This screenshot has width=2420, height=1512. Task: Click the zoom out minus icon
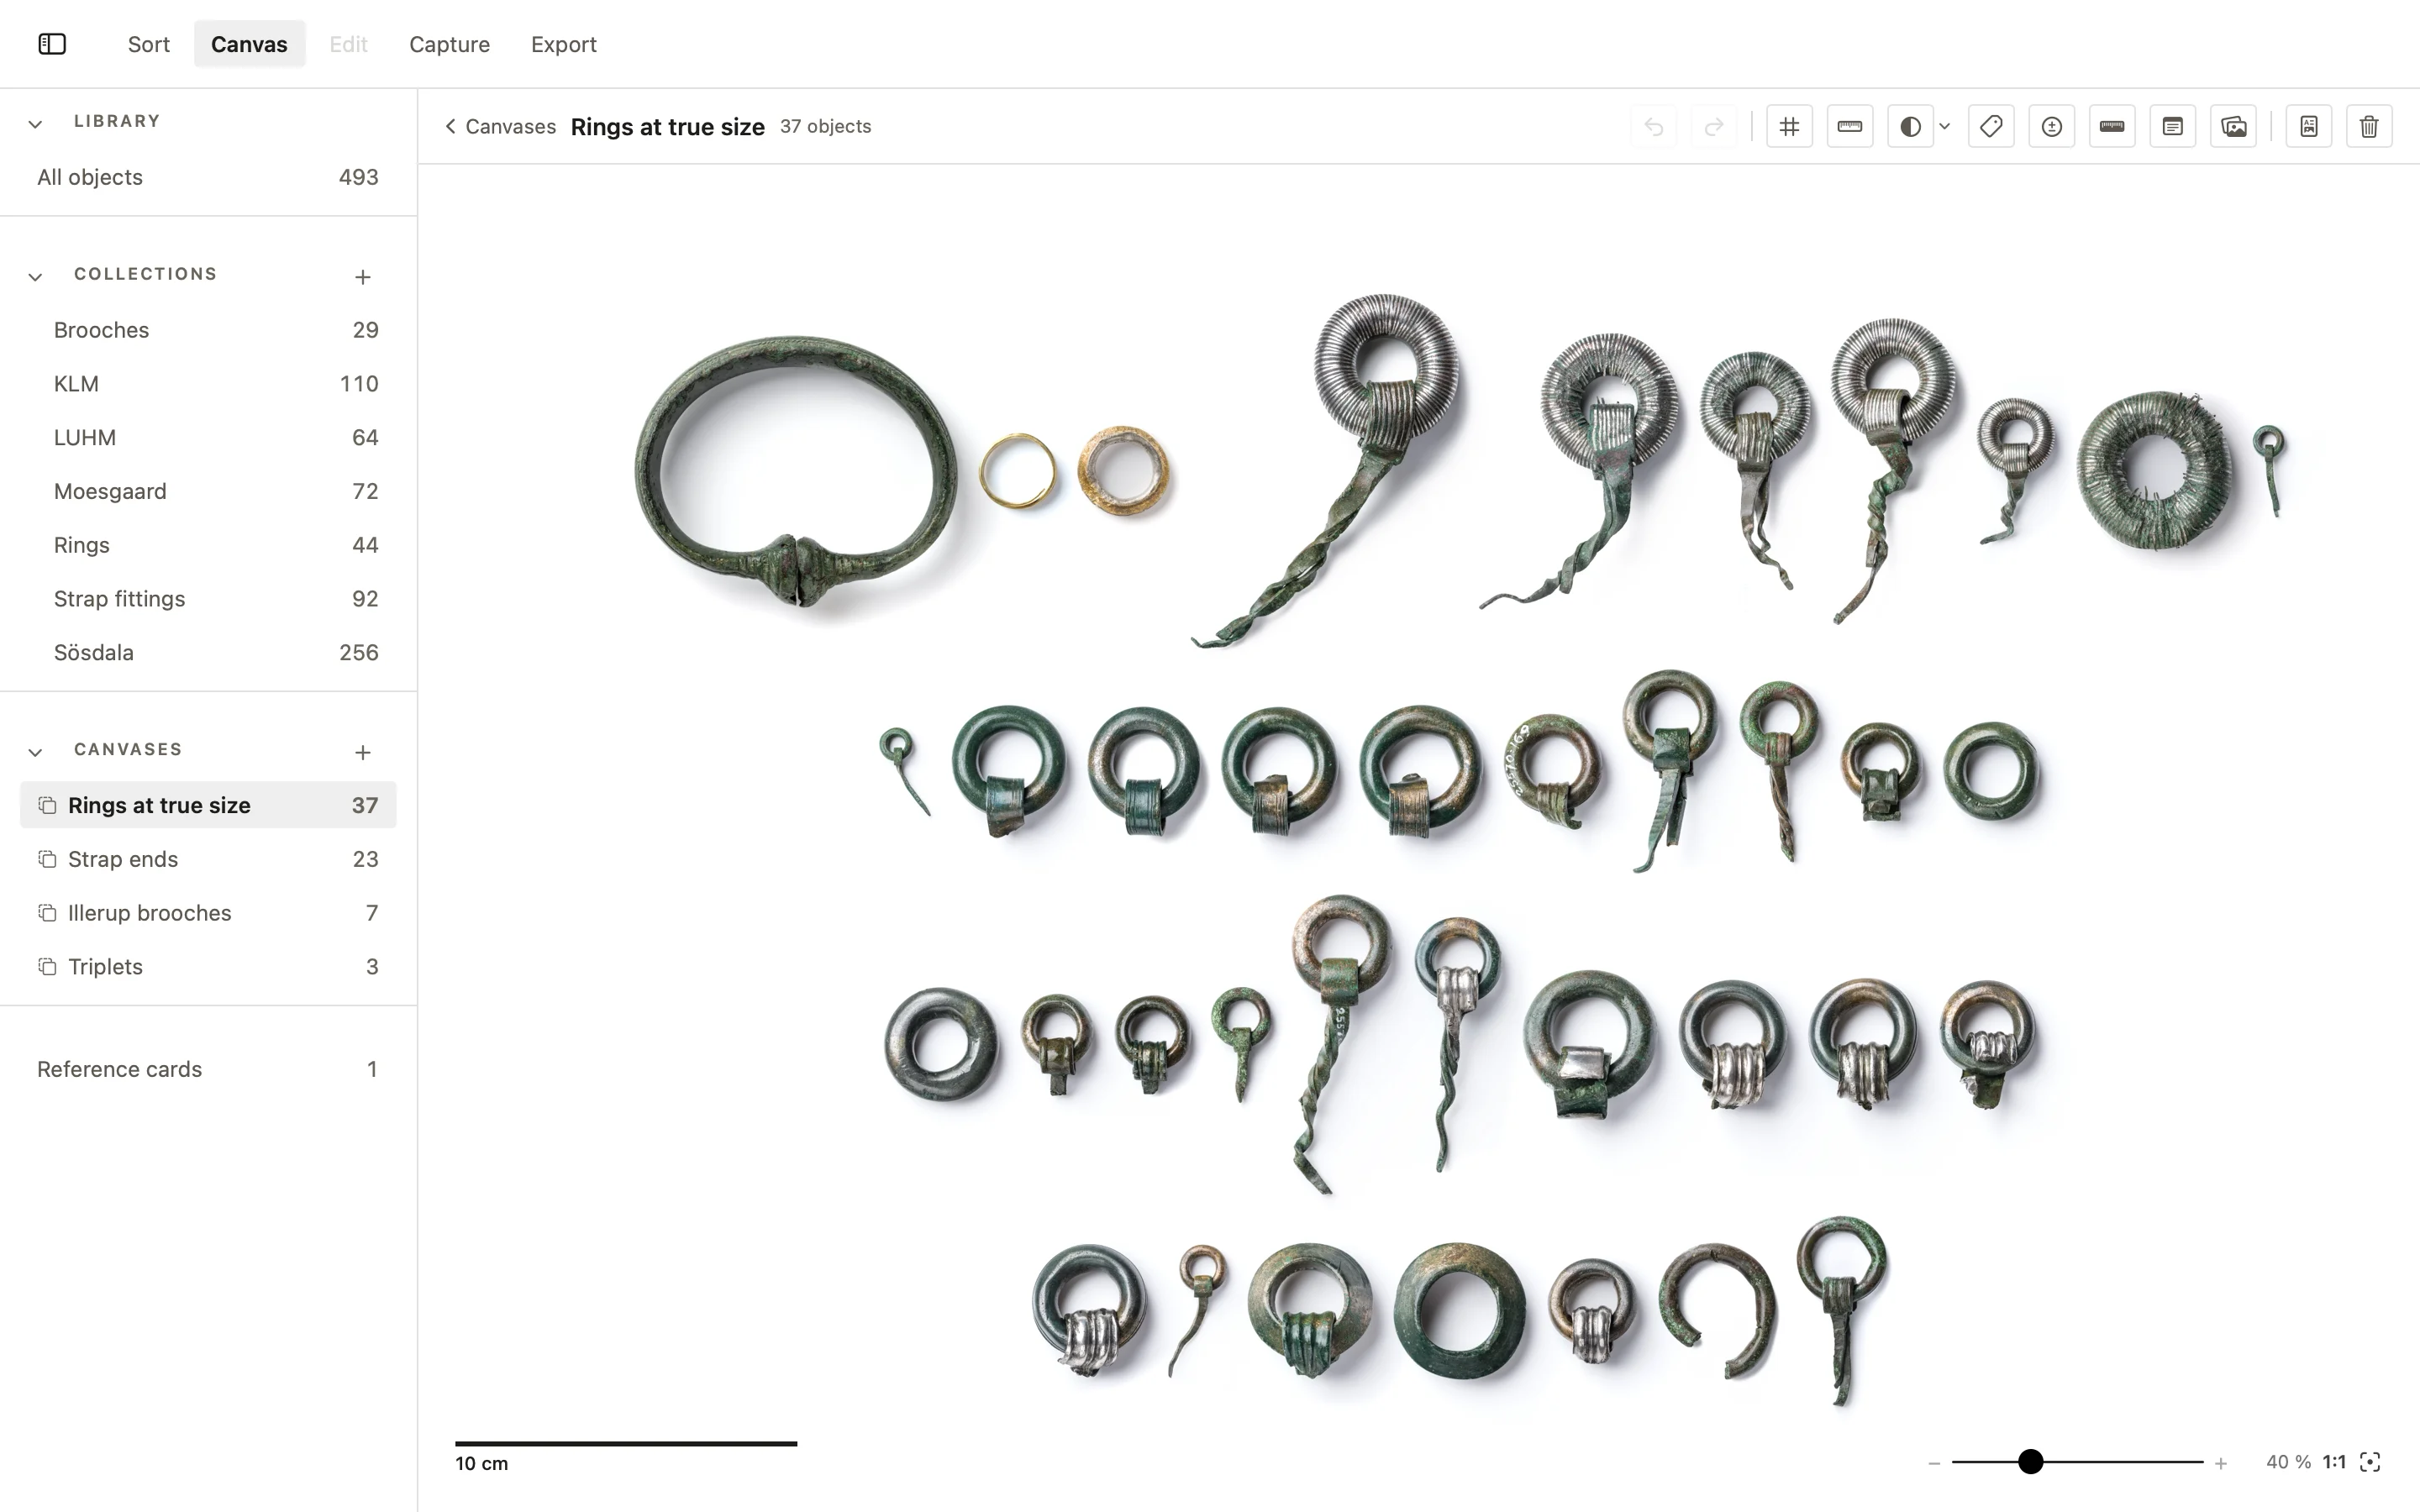click(x=1934, y=1463)
